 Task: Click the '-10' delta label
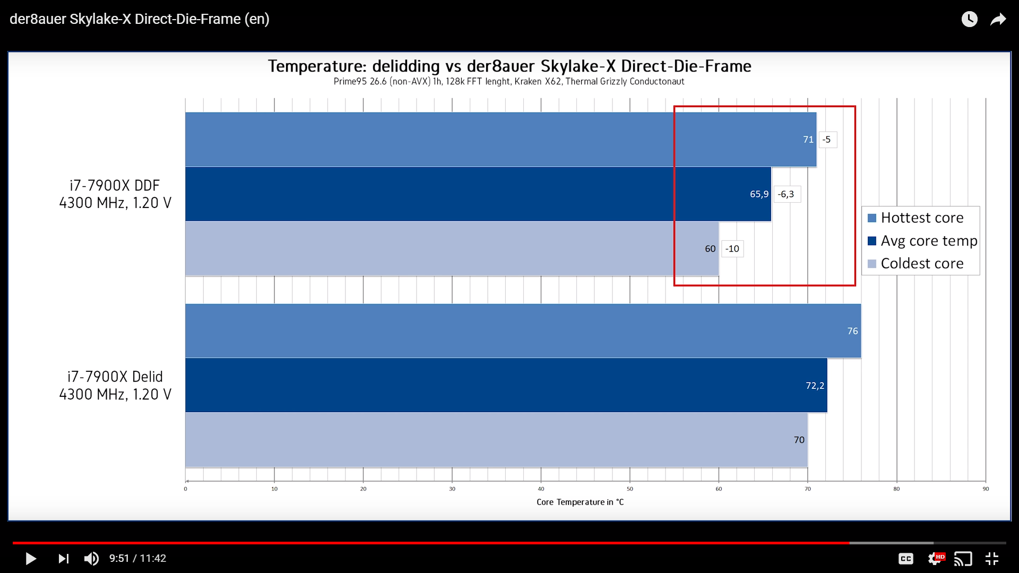pos(732,249)
